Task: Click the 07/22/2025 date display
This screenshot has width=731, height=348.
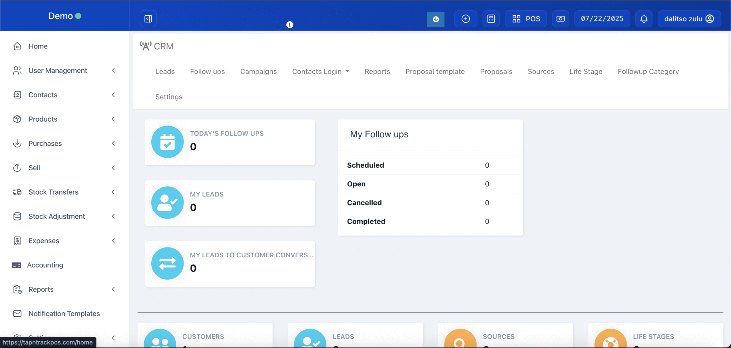Action: 602,19
